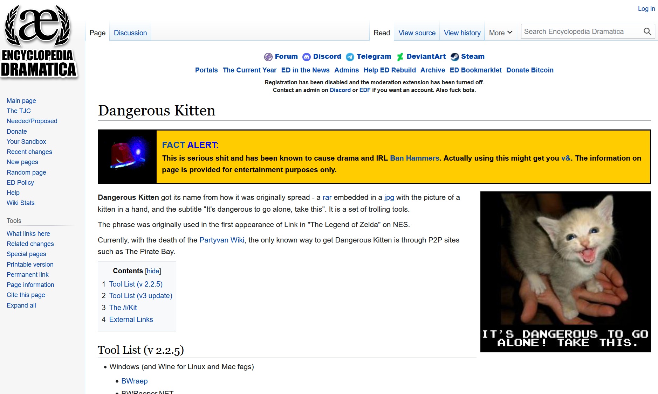Go to a Random page
This screenshot has height=394, width=658.
pos(26,173)
